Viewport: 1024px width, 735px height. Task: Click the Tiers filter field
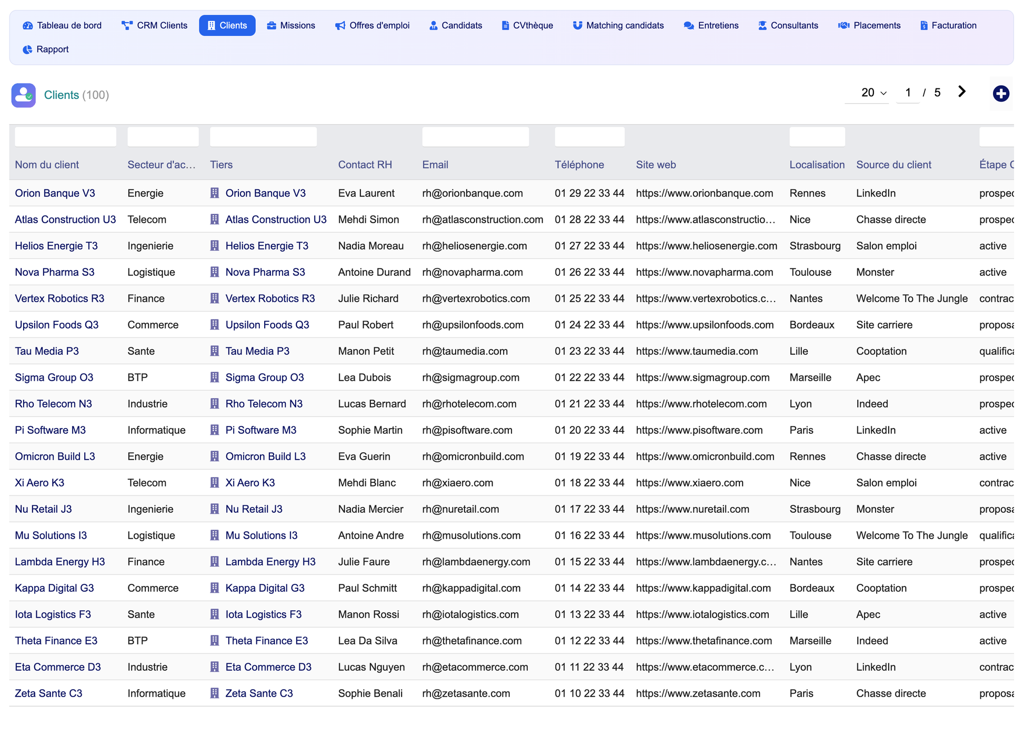click(x=263, y=137)
